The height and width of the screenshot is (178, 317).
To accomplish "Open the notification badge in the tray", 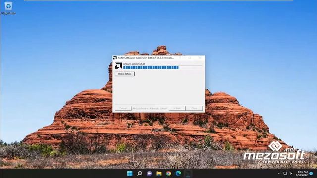I will point(311,173).
